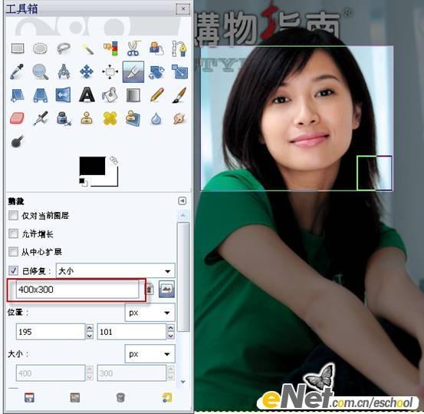The width and height of the screenshot is (424, 414).
Task: Pick the Bucket Fill tool
Action: [x=110, y=95]
